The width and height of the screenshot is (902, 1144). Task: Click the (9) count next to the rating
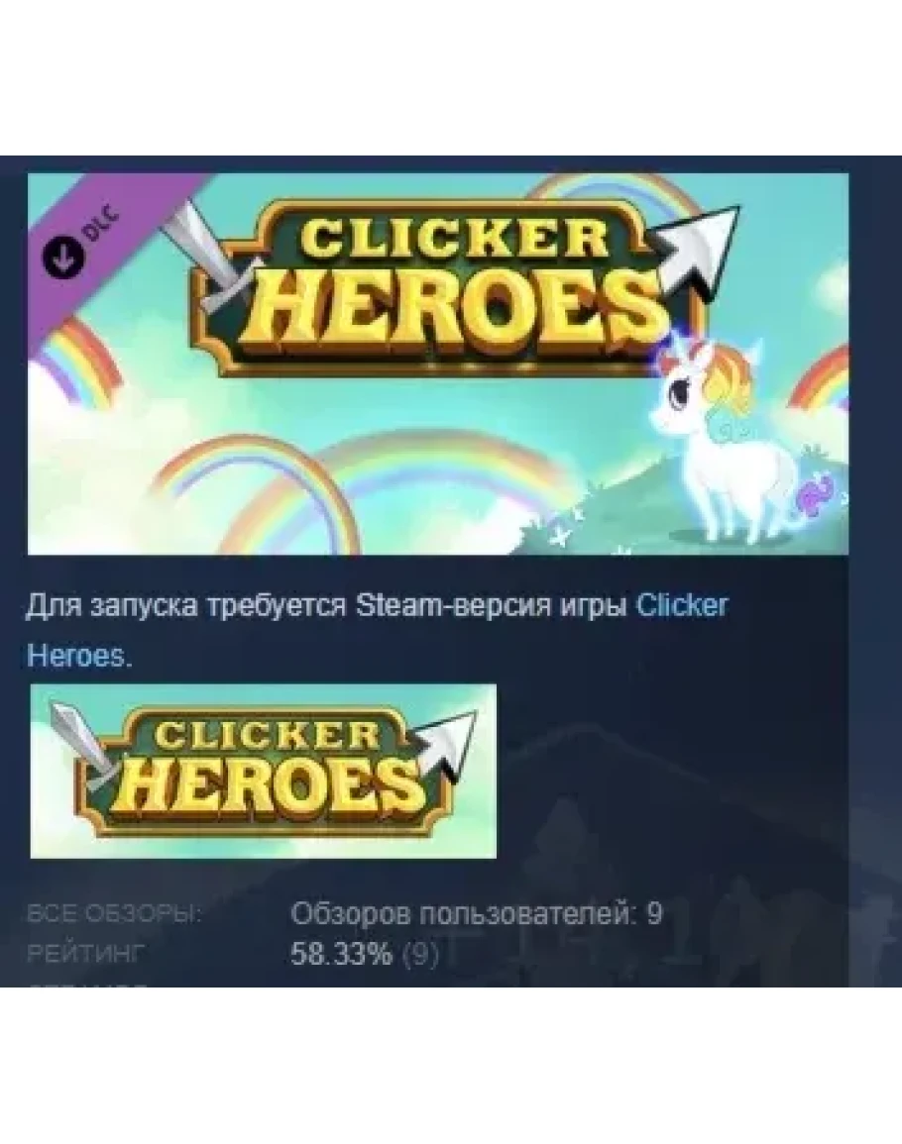click(420, 954)
